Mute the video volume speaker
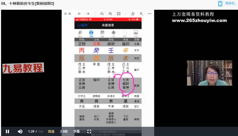This screenshot has width=238, height=136. click(20, 132)
